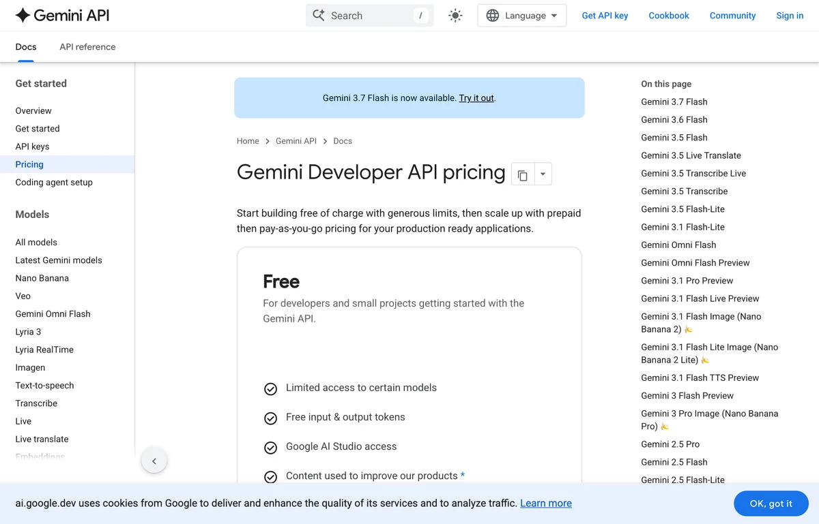Click the Get API key link
The width and height of the screenshot is (819, 524).
605,16
